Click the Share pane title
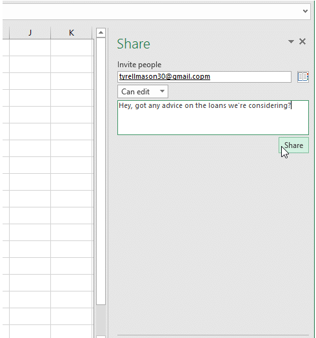 pyautogui.click(x=133, y=44)
